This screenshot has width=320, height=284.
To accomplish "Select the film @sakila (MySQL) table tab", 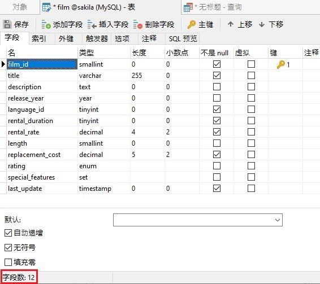I will (x=110, y=7).
